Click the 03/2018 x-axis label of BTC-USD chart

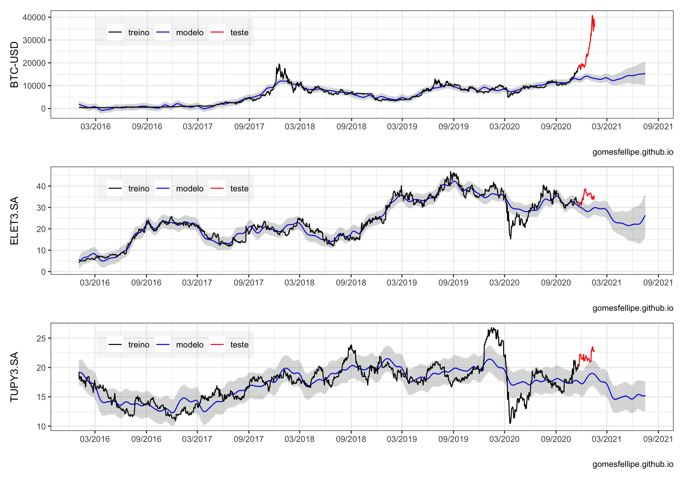(300, 127)
